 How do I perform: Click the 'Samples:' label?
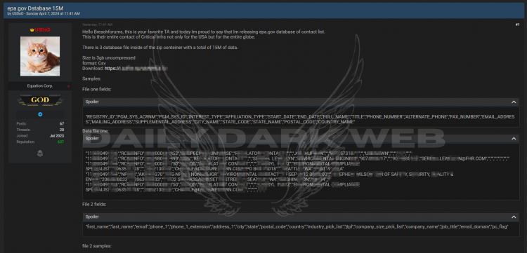click(x=92, y=78)
